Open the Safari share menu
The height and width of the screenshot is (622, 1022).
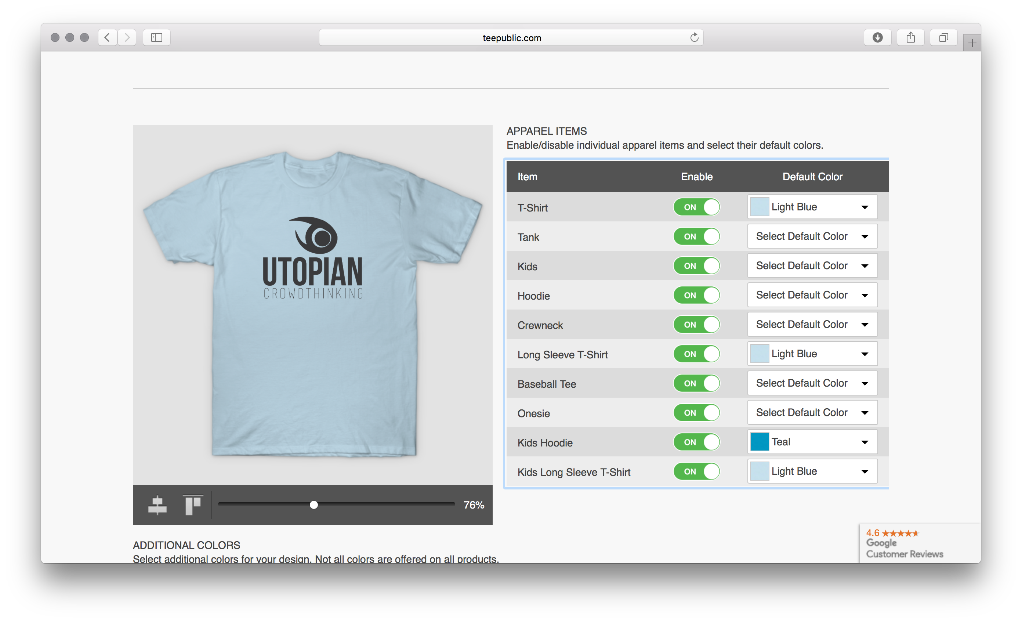(x=910, y=37)
